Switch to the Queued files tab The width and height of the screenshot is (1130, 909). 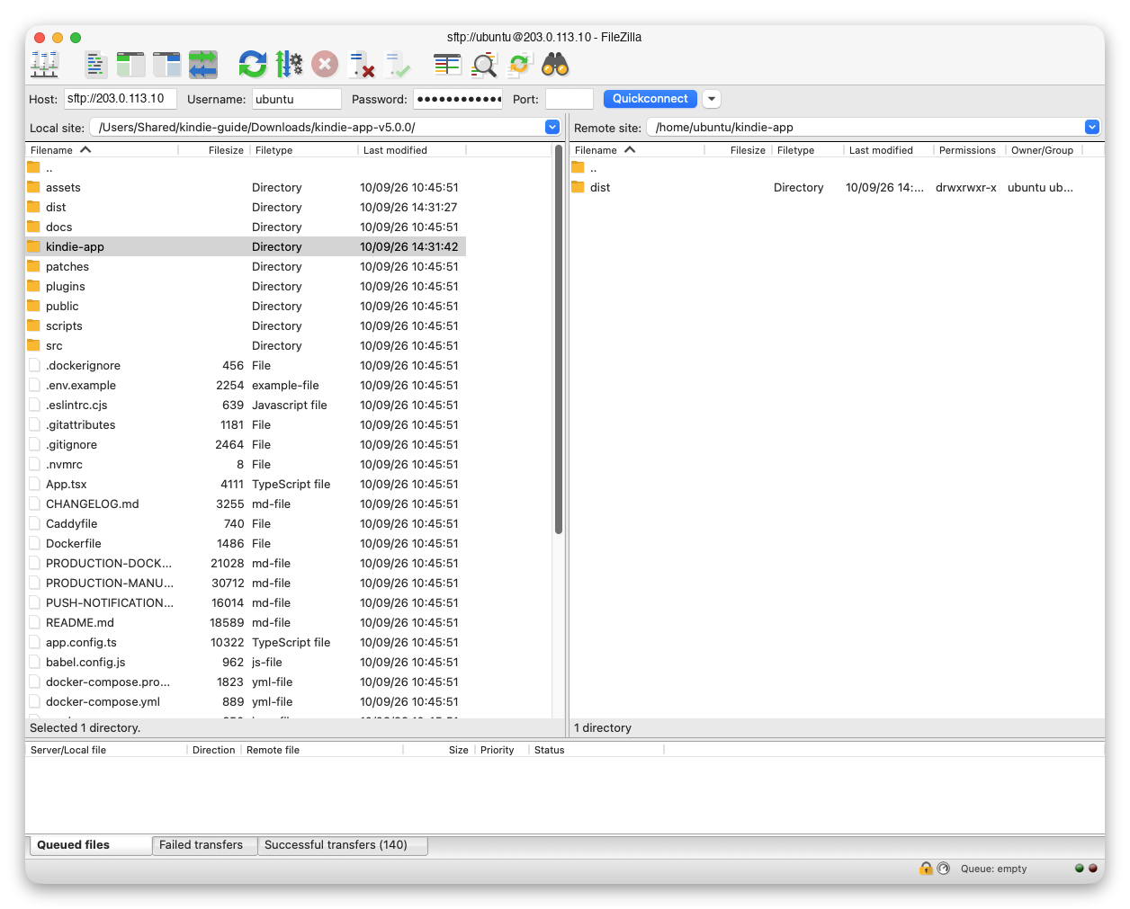point(89,845)
